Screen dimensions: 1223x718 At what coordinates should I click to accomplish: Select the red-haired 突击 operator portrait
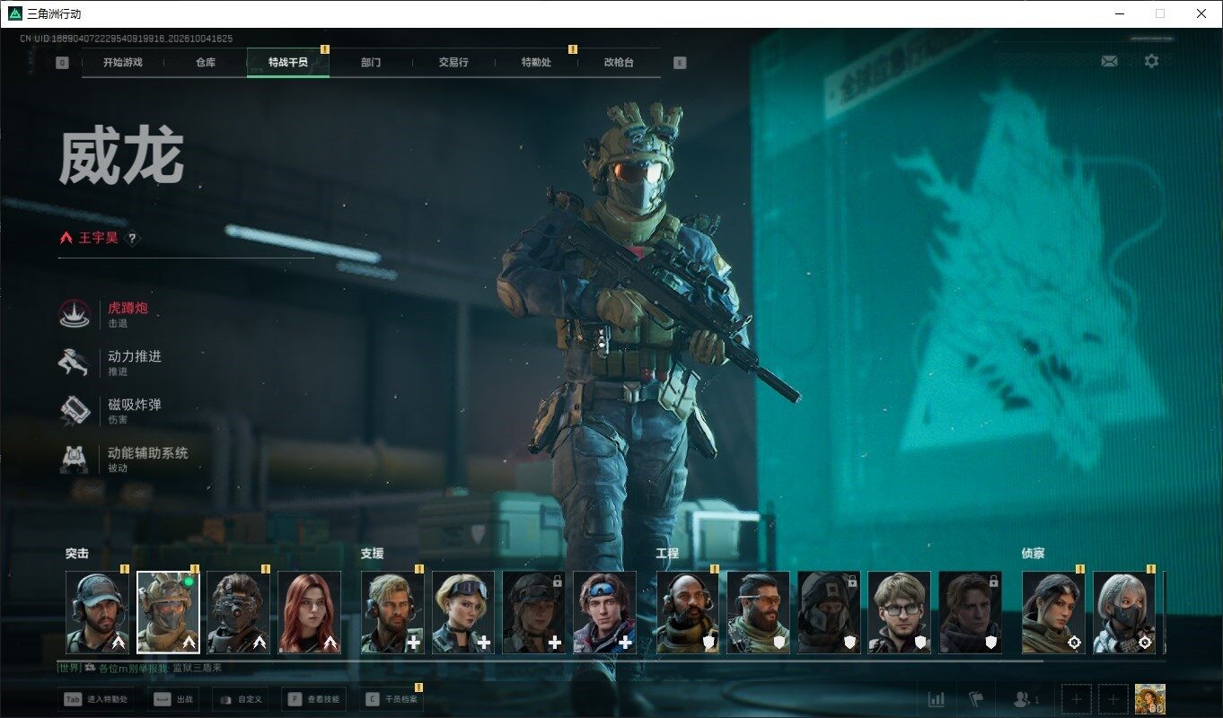coord(310,612)
